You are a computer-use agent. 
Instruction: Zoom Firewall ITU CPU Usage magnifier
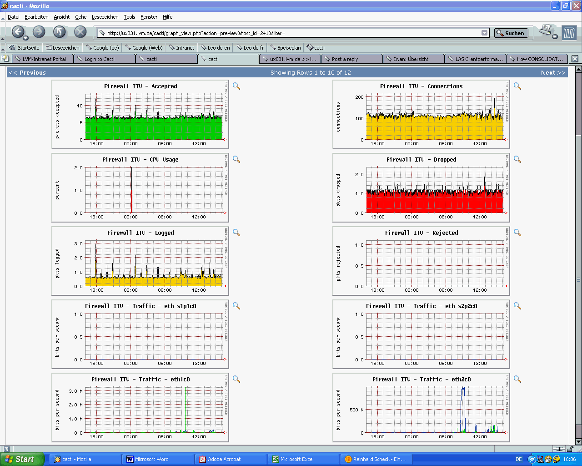tap(236, 159)
